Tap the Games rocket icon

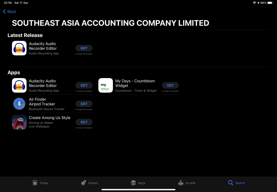[84, 183]
